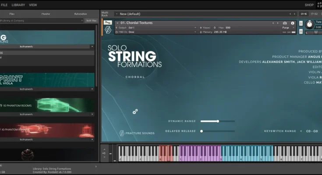Screen dimensions: 322x175
Task: Go to next multi with right arrow
Action: click(294, 14)
